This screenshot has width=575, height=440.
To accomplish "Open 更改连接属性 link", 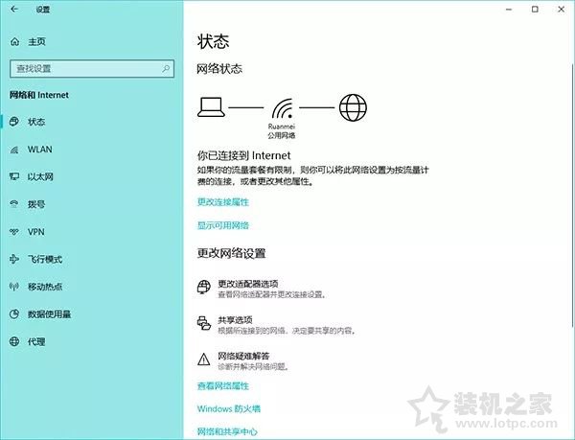I will (222, 202).
